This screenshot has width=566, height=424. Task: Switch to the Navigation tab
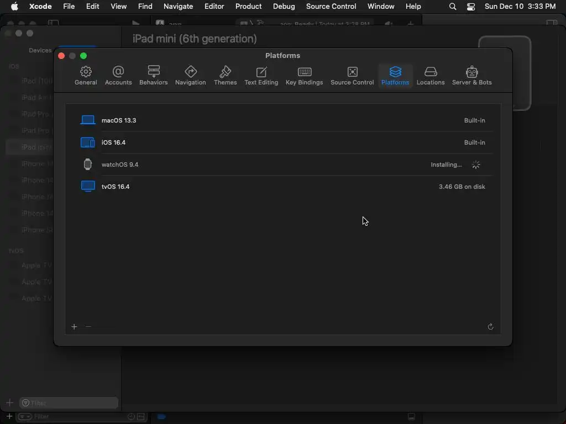pos(190,76)
